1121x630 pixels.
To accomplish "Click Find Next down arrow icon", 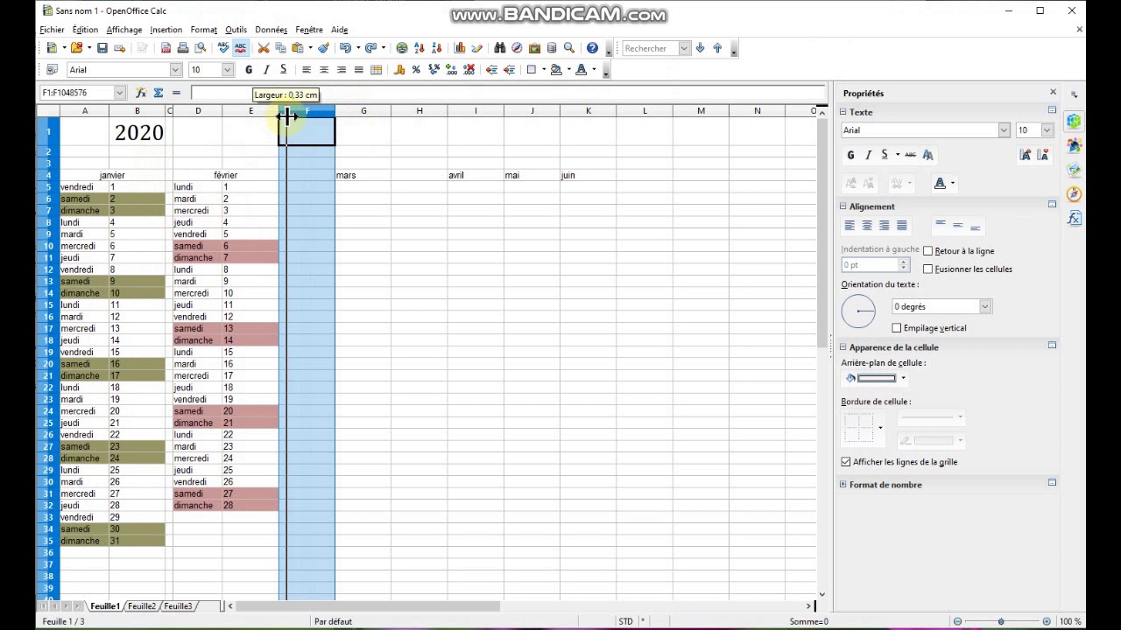I will (x=700, y=48).
